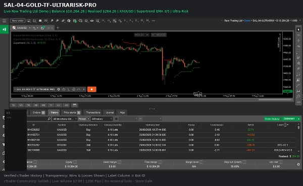303x186 pixels.
Task: Remove the SAL-04 cBot with X
Action: pyautogui.click(x=84, y=89)
